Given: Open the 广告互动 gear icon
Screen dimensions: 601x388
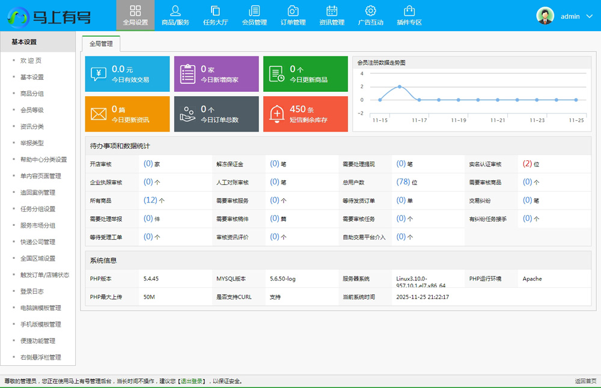Looking at the screenshot, I should click(371, 11).
